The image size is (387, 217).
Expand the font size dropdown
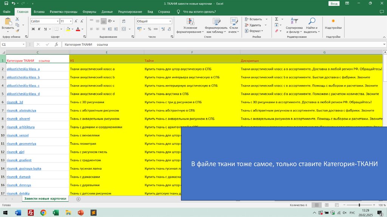(x=71, y=21)
